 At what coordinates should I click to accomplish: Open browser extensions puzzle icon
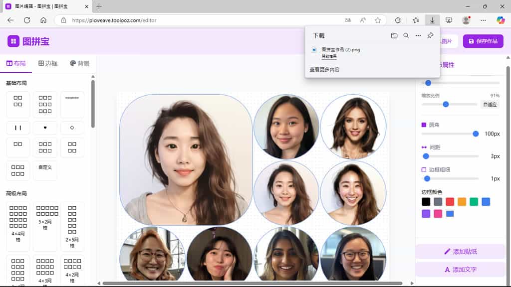click(398, 20)
